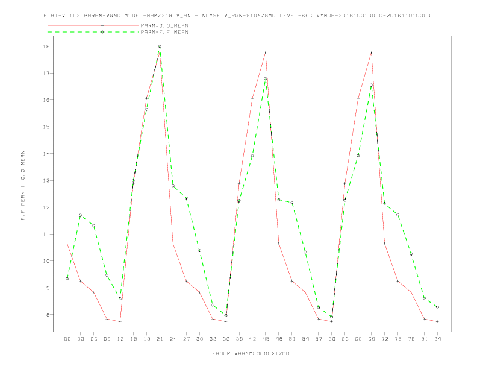The image size is (477, 369).
Task: Click x-axis tick label 21
Action: click(160, 339)
